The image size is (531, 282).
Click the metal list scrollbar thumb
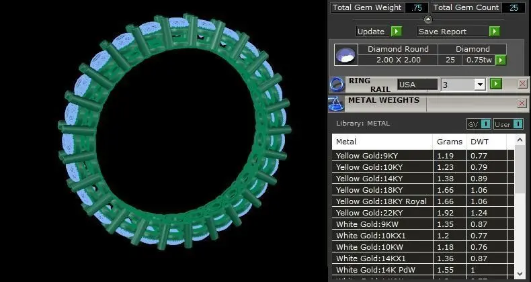[520, 169]
